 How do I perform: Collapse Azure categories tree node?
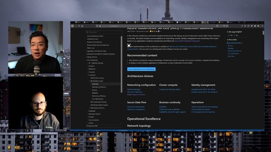coord(86,60)
